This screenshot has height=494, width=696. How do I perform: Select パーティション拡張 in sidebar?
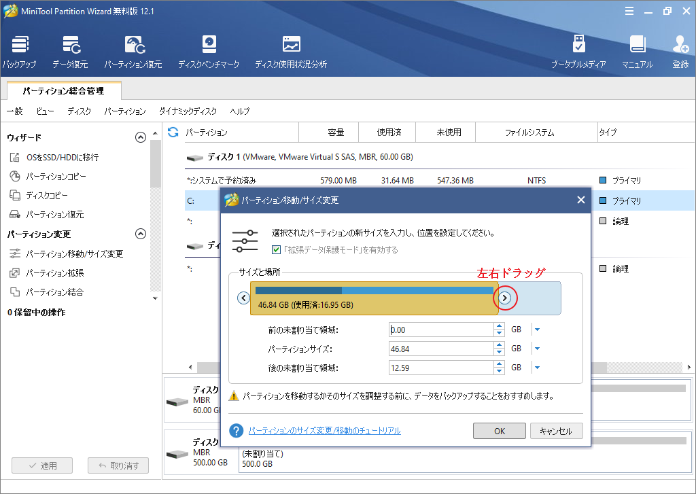(x=47, y=272)
